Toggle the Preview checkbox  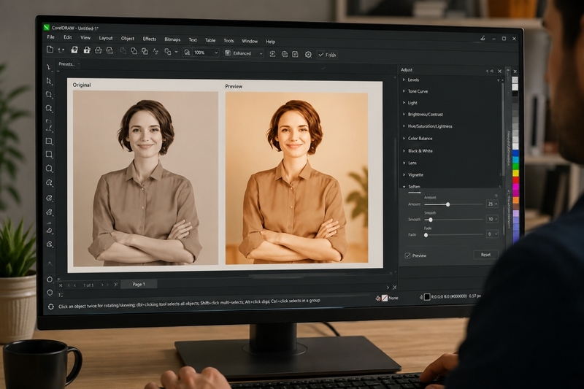tap(407, 255)
